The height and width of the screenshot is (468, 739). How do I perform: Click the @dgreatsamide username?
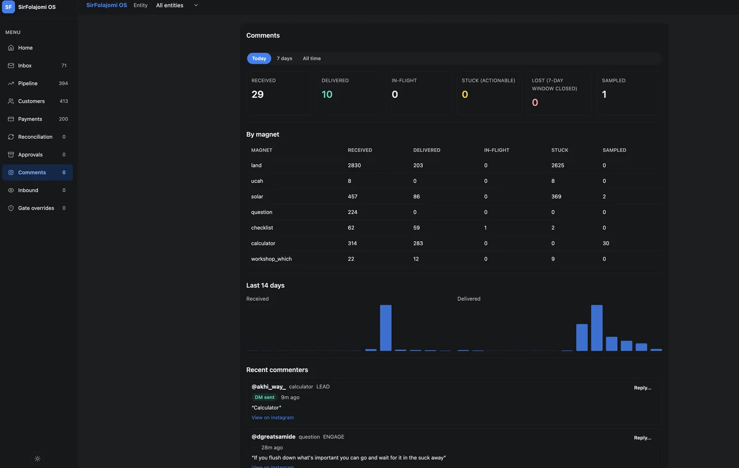click(x=273, y=437)
